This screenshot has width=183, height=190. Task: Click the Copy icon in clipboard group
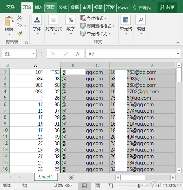[x=19, y=26]
